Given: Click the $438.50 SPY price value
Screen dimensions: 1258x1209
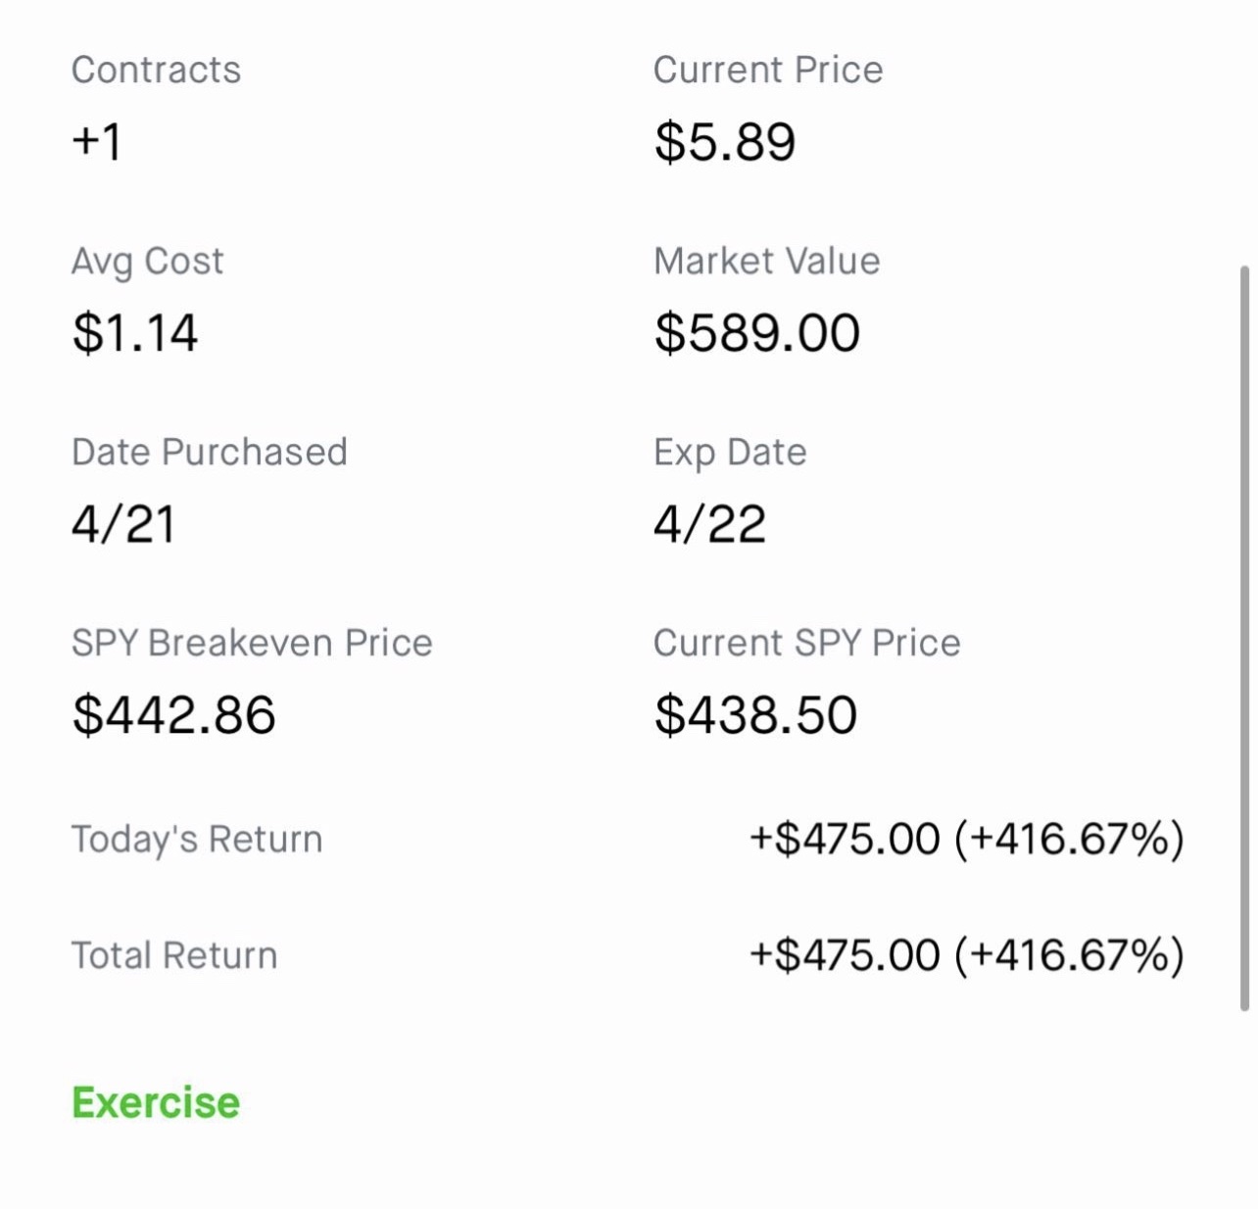Looking at the screenshot, I should (x=755, y=715).
